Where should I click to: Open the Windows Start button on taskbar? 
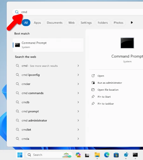click(20, 155)
